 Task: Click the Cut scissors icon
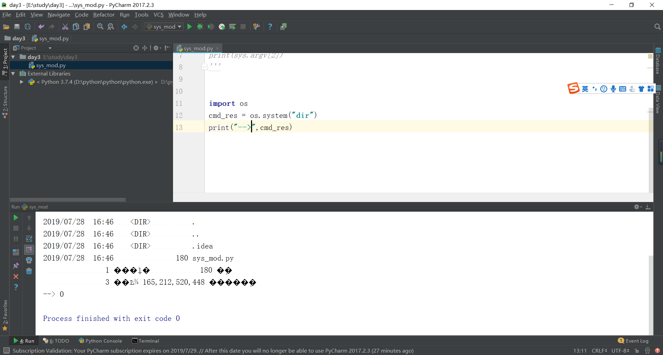point(65,27)
